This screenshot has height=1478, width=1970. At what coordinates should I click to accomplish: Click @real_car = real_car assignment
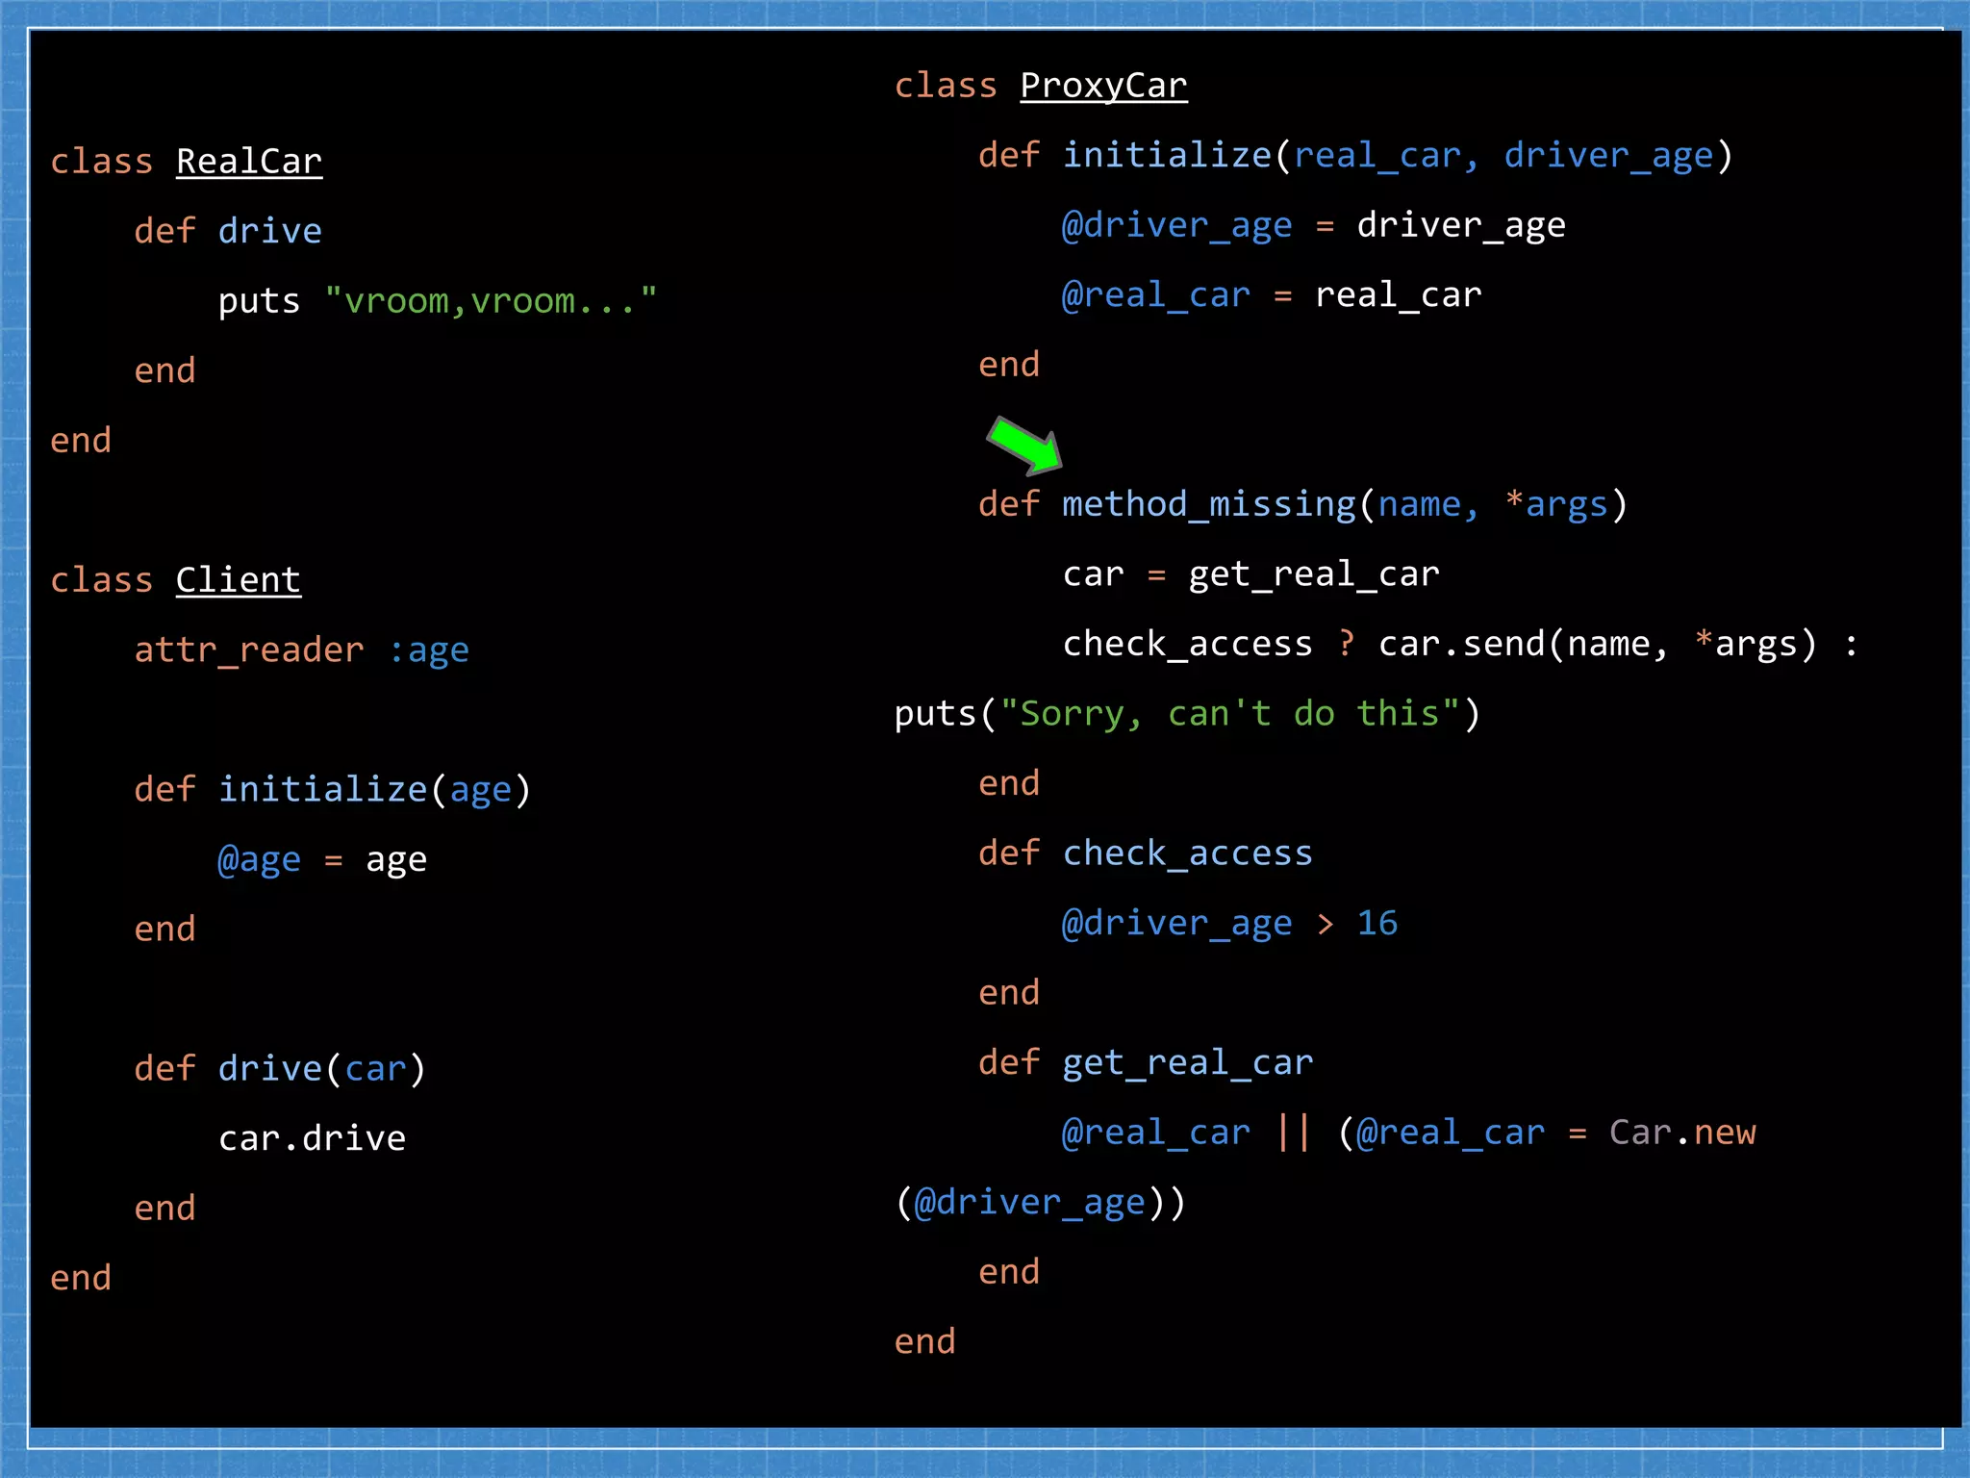pyautogui.click(x=1271, y=294)
